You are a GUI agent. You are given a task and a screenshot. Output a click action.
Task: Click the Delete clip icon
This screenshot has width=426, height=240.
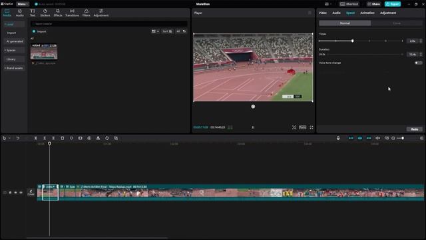[x=62, y=138]
